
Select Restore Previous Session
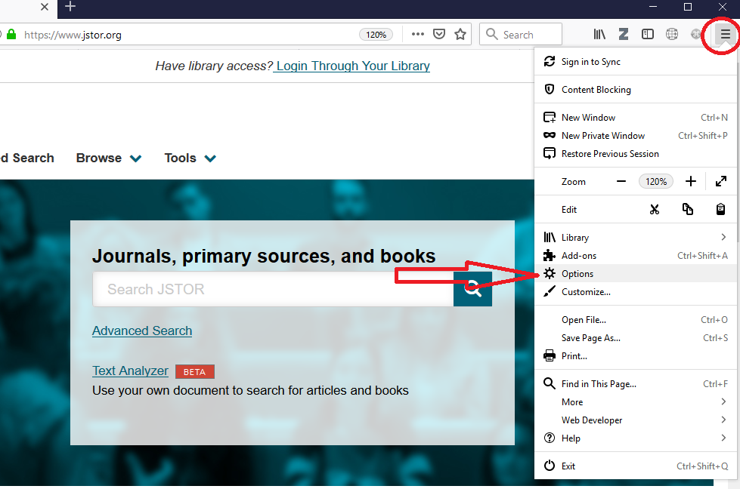635,154
